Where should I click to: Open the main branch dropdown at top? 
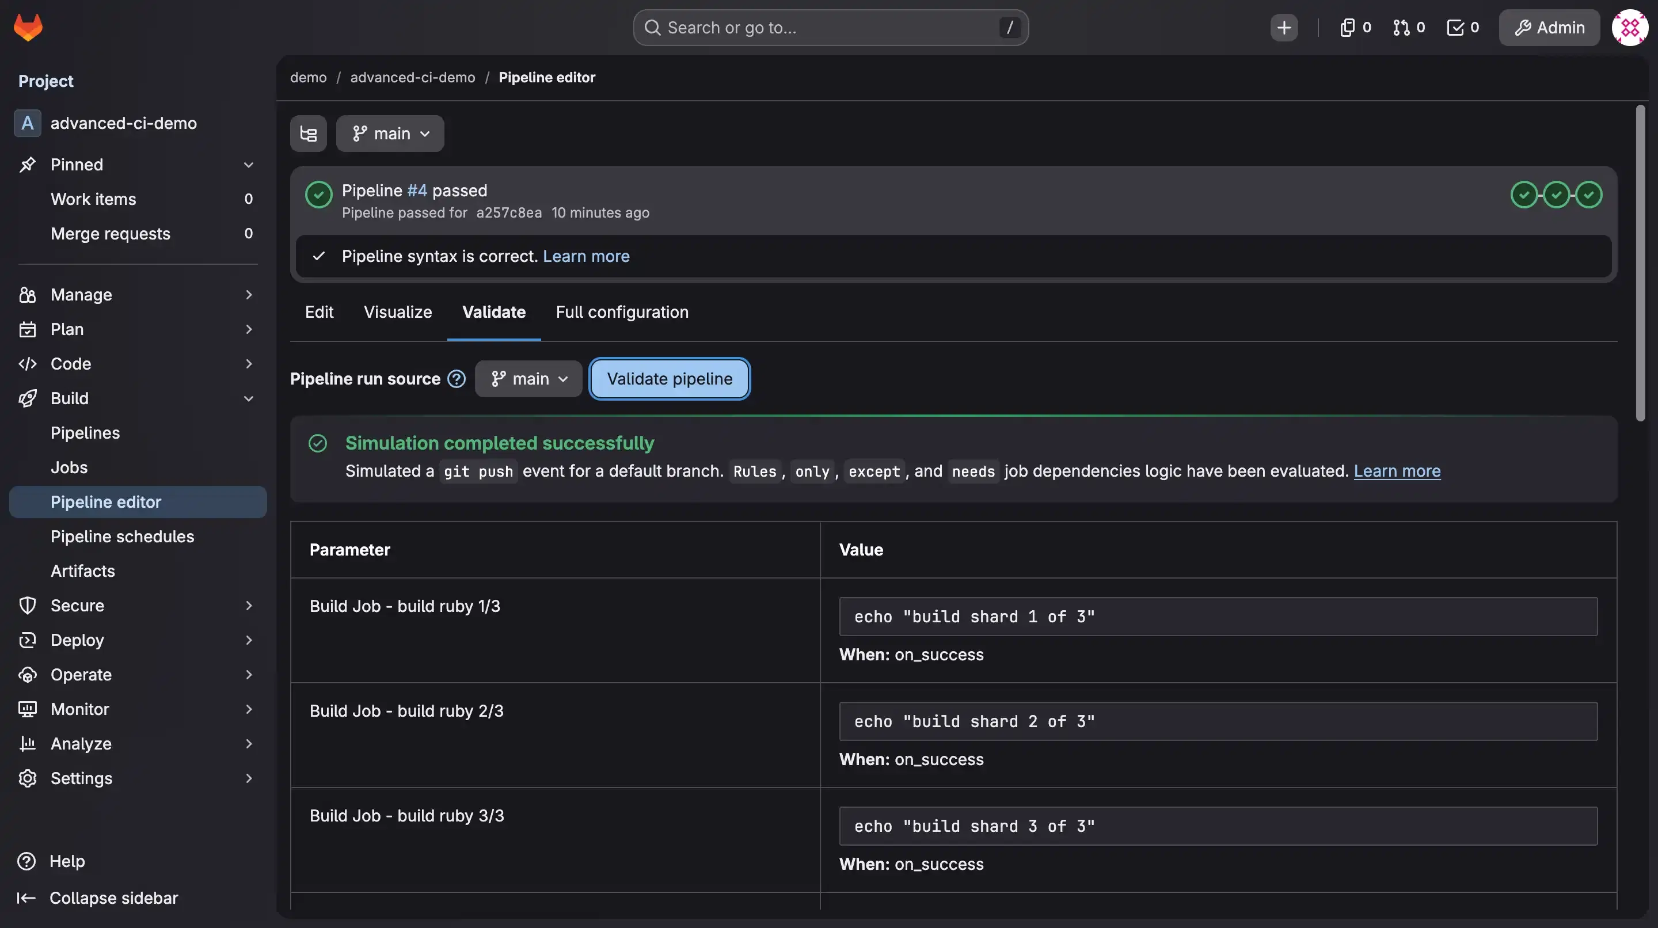[390, 133]
